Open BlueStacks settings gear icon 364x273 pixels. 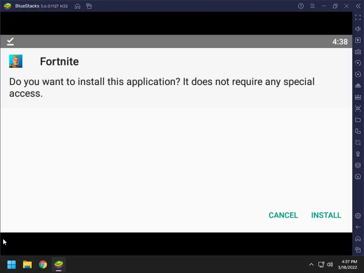358,216
